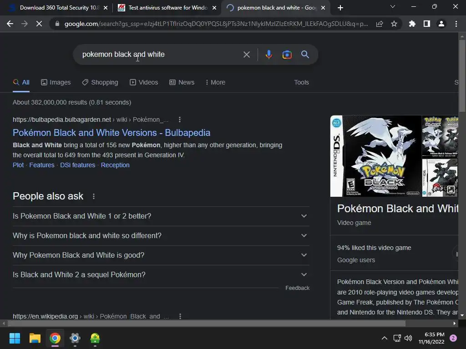Image resolution: width=466 pixels, height=349 pixels.
Task: Switch to the Videos tab
Action: click(x=144, y=82)
